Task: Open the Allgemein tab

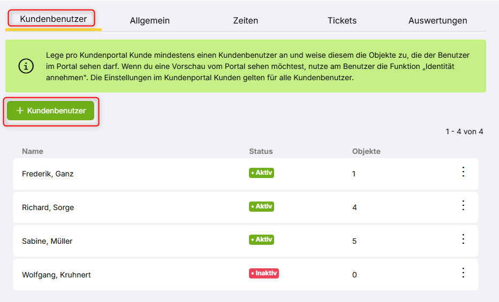Action: point(150,21)
